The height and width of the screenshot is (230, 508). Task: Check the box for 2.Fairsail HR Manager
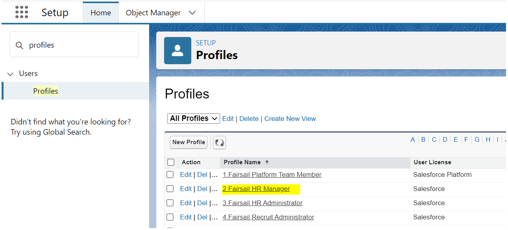click(x=170, y=189)
